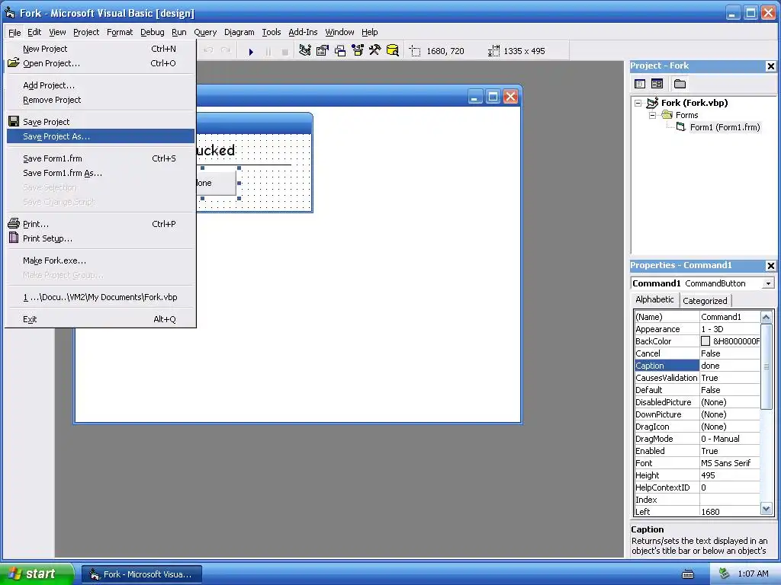Screen dimensions: 781x585
Task: Switch to the Categorized properties tab
Action: coord(705,300)
